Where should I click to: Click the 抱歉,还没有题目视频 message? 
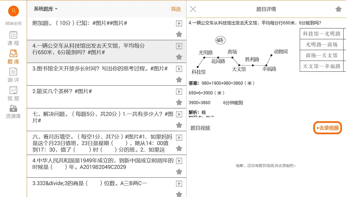266,166
